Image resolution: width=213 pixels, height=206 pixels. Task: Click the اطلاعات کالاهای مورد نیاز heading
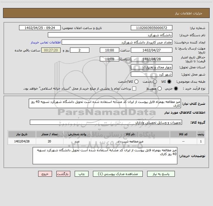click(185, 113)
